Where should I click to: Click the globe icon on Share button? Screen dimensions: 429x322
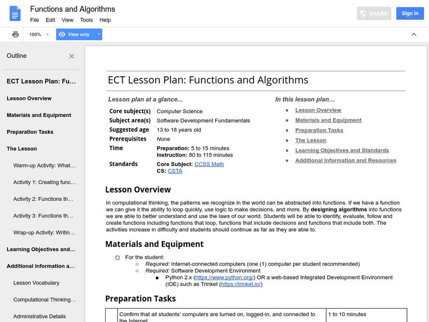(x=363, y=13)
